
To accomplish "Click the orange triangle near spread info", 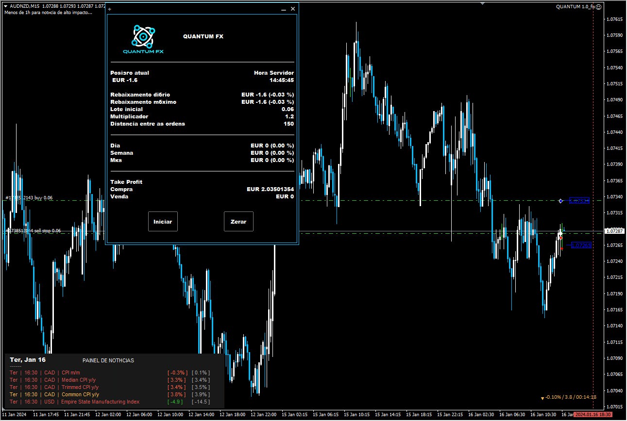I will coord(542,398).
